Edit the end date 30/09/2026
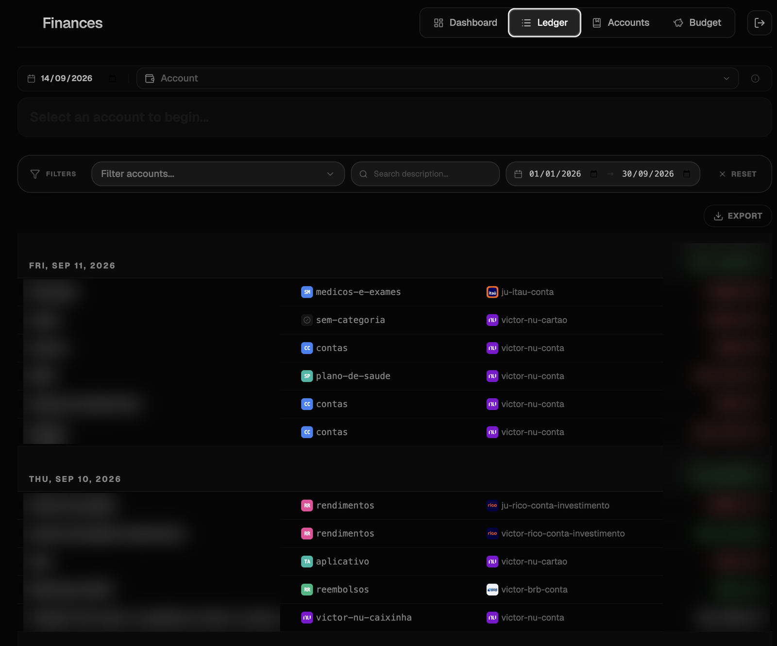Viewport: 777px width, 646px height. pos(648,174)
